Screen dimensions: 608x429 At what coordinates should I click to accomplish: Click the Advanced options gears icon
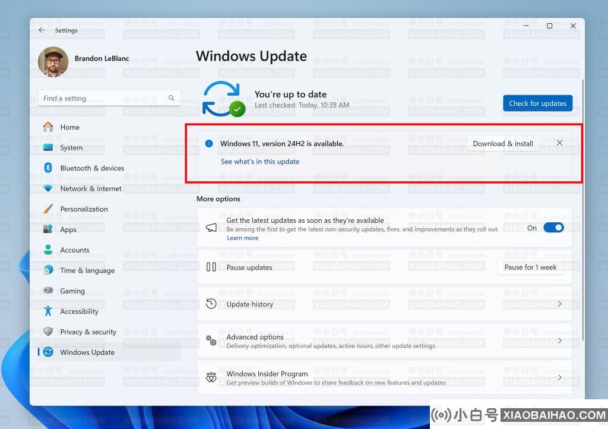click(211, 340)
